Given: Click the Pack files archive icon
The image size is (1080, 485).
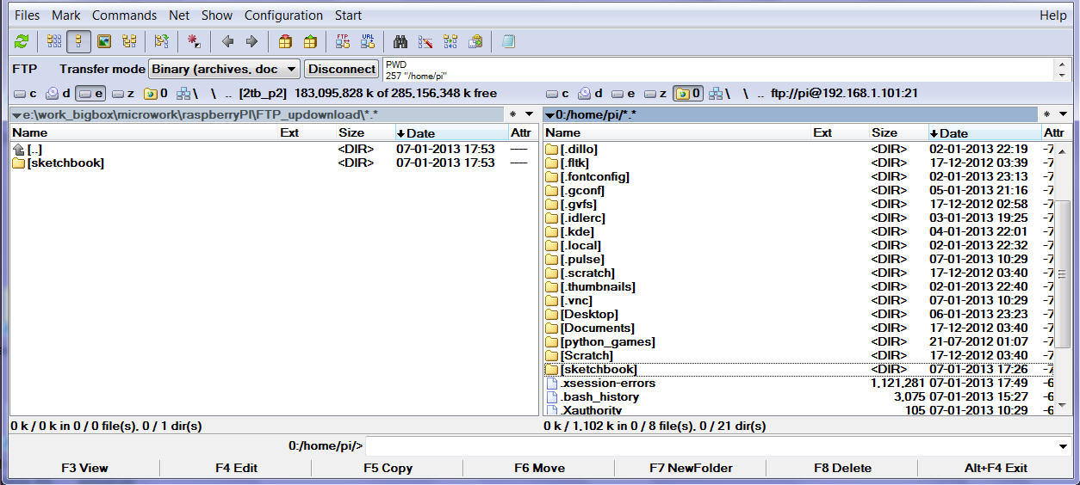Looking at the screenshot, I should 285,41.
